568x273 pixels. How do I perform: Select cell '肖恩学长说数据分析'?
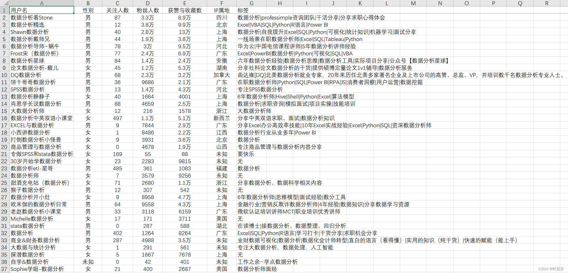(42, 104)
